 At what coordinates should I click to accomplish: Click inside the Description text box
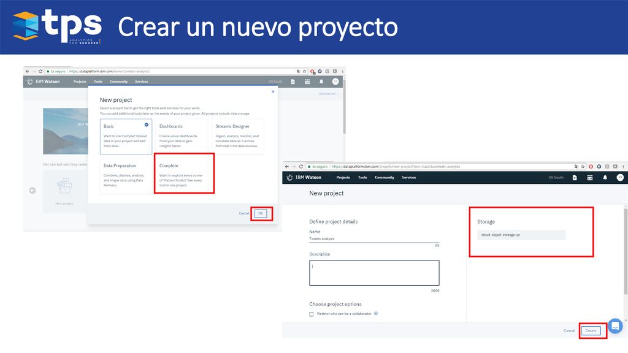coord(374,273)
